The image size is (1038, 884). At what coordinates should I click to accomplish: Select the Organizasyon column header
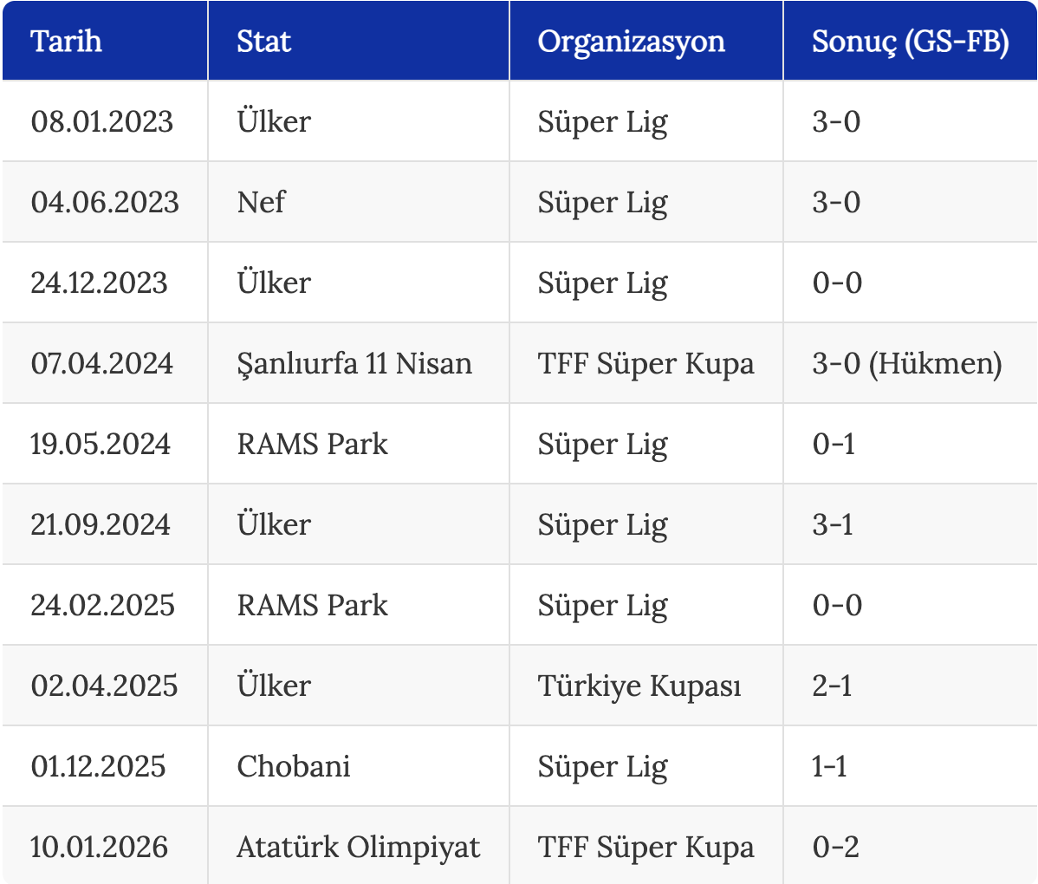631,42
